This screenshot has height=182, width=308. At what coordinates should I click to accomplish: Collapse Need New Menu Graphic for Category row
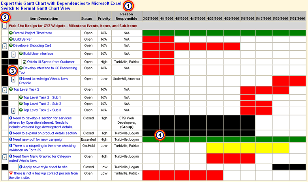(x=5, y=157)
